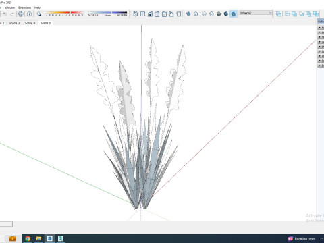Select the Subtract solid tool
This screenshot has width=324, height=243.
pos(302,14)
